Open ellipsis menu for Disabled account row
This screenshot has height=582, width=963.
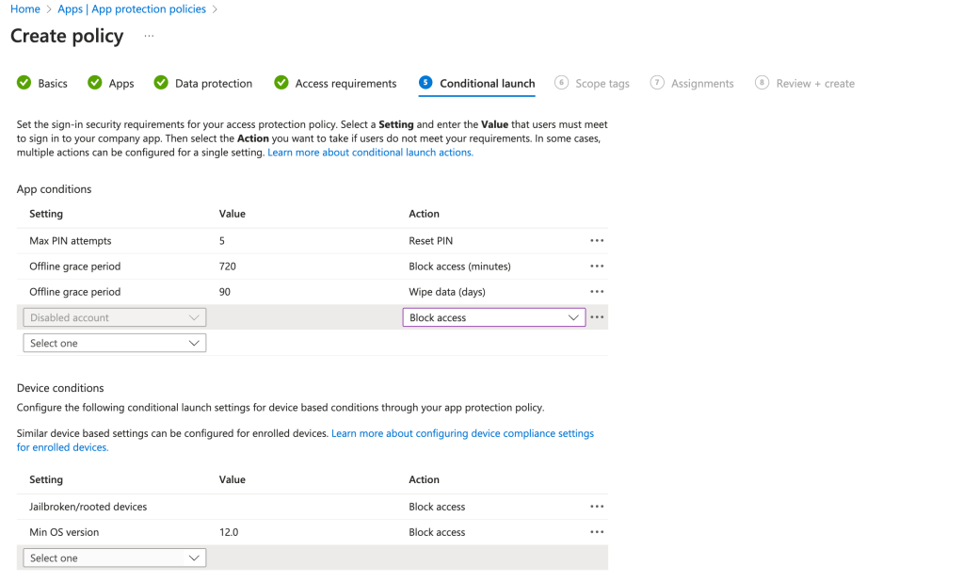coord(597,318)
